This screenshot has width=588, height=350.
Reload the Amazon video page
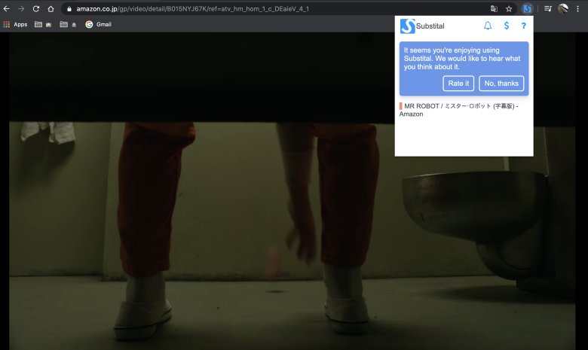36,8
